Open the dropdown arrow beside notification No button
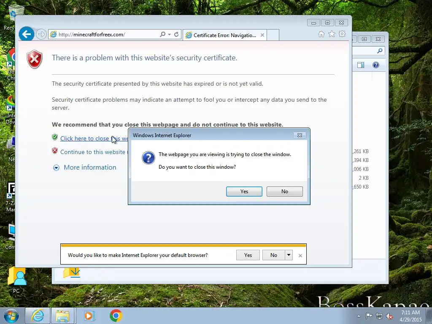This screenshot has width=432, height=324. coord(289,255)
